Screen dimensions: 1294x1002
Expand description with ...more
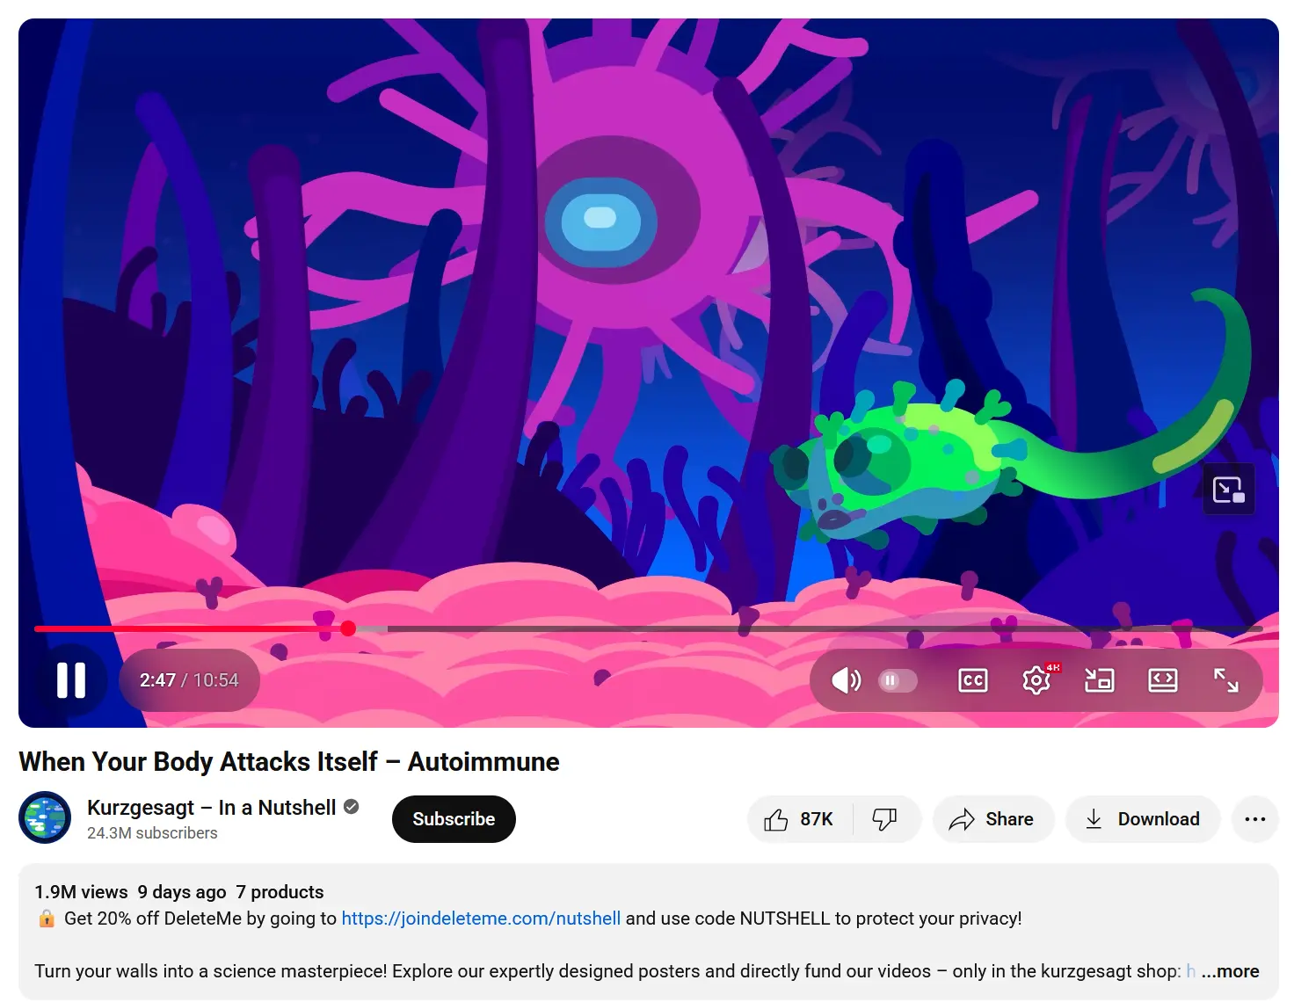[1230, 971]
